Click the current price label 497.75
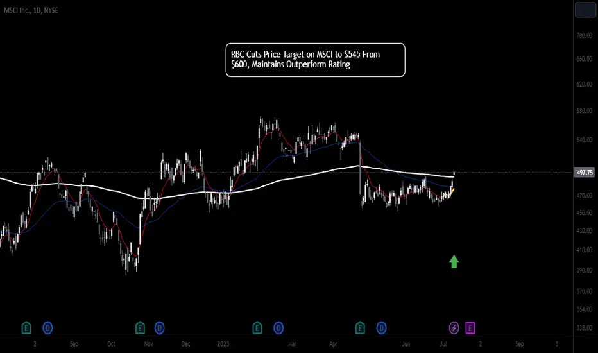Viewport: 598px width, 353px height. pyautogui.click(x=585, y=173)
